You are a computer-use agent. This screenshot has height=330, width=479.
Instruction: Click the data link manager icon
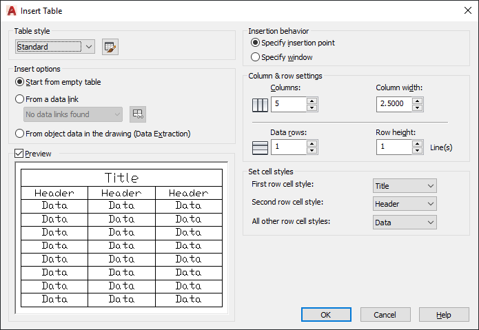[x=138, y=114]
